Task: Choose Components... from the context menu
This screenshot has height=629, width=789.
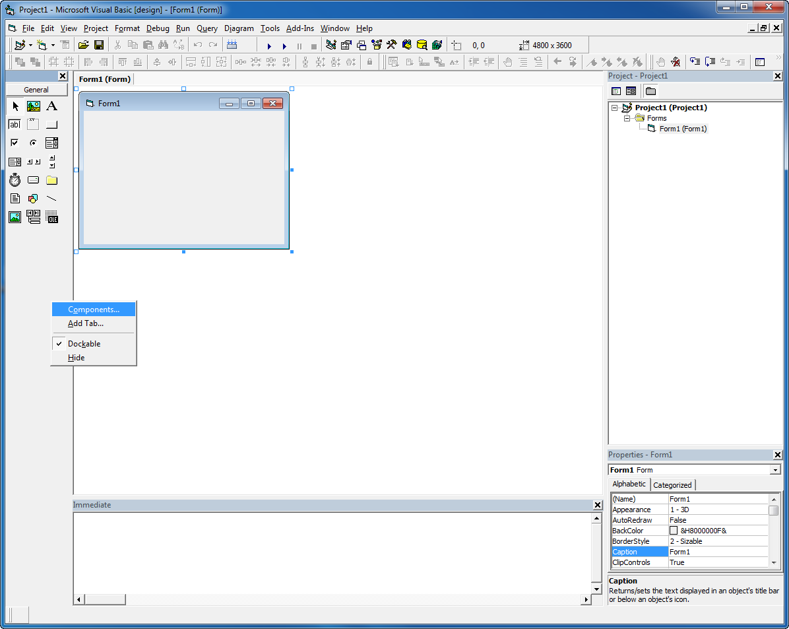Action: pyautogui.click(x=94, y=309)
